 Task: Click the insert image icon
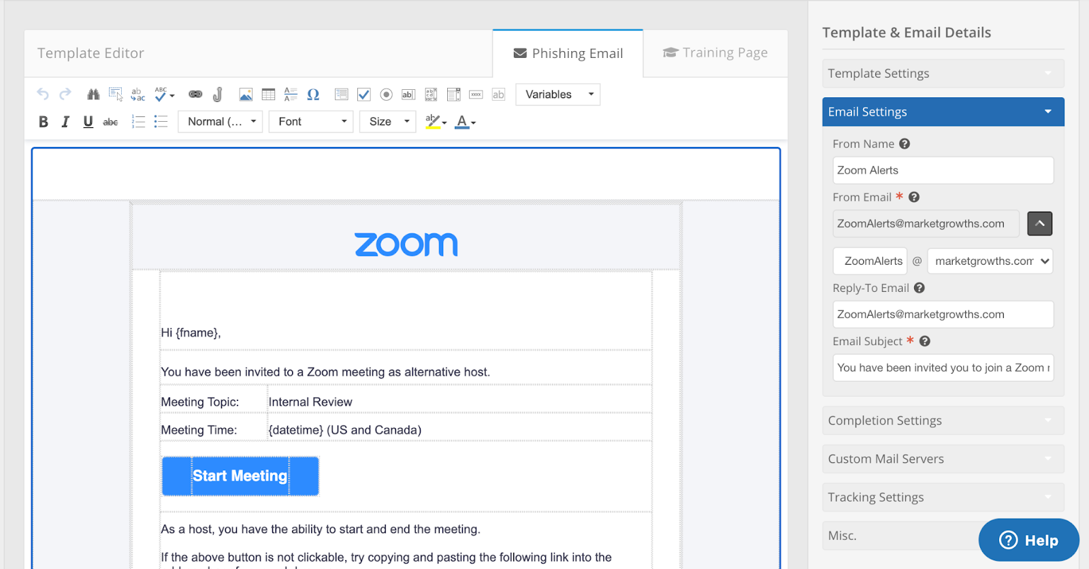[246, 95]
